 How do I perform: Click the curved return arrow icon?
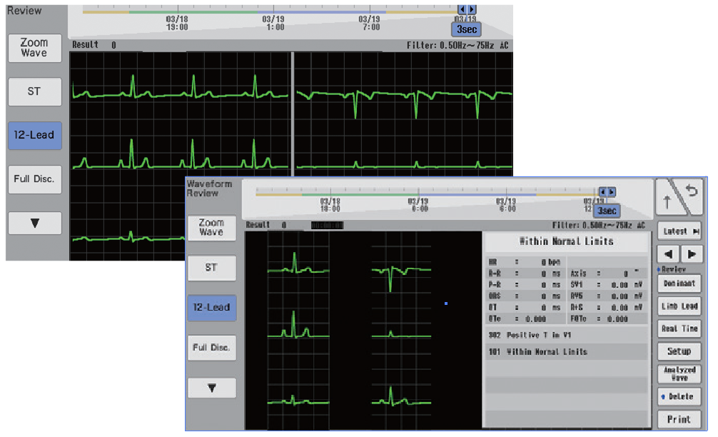tap(691, 192)
